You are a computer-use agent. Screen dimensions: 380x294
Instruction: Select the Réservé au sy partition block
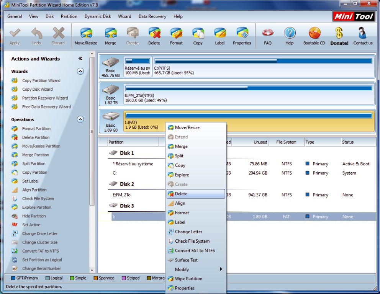[138, 67]
